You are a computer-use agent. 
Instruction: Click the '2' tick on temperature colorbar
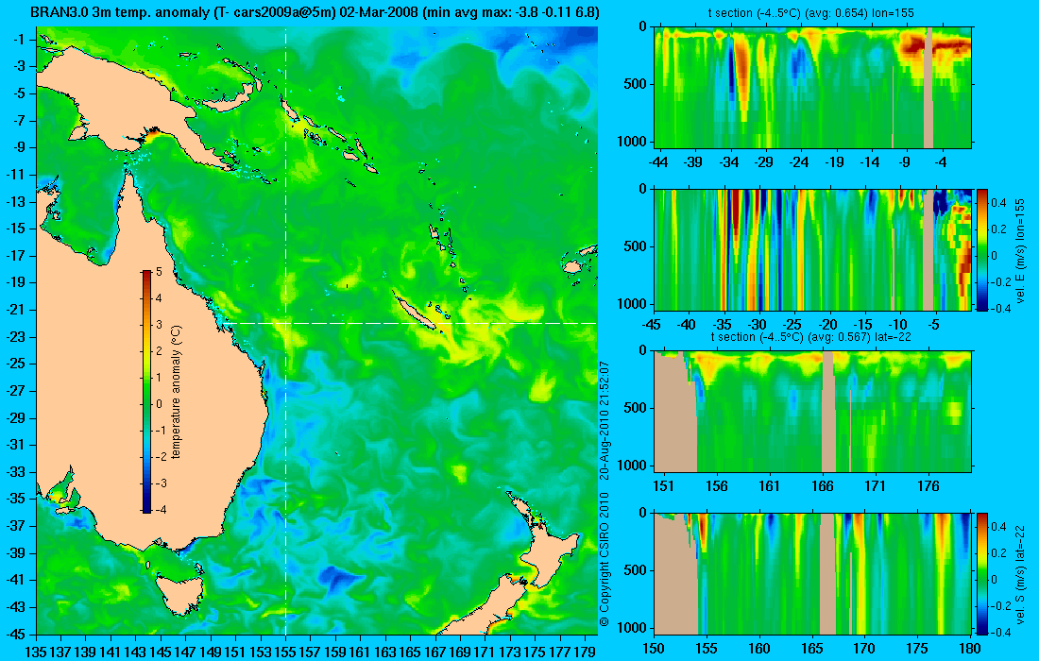[x=159, y=351]
